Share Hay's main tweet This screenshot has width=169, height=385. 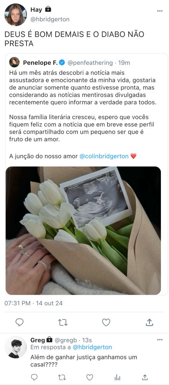coord(149,322)
